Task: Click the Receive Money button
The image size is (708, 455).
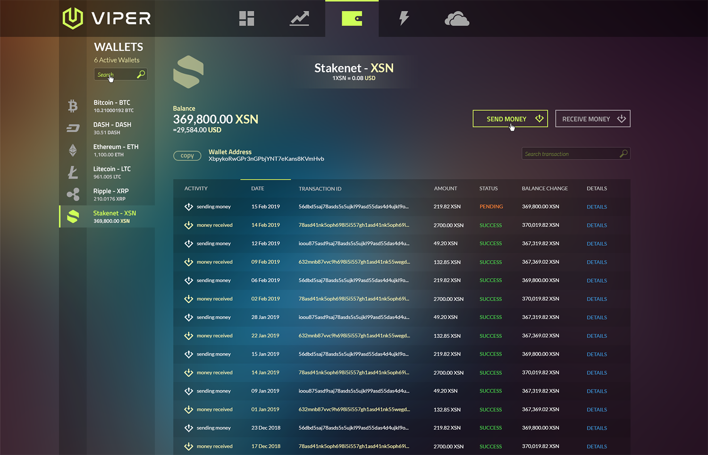Action: point(593,118)
